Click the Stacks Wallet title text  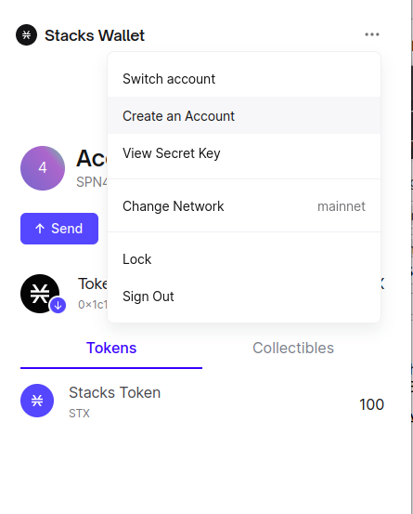(x=95, y=35)
